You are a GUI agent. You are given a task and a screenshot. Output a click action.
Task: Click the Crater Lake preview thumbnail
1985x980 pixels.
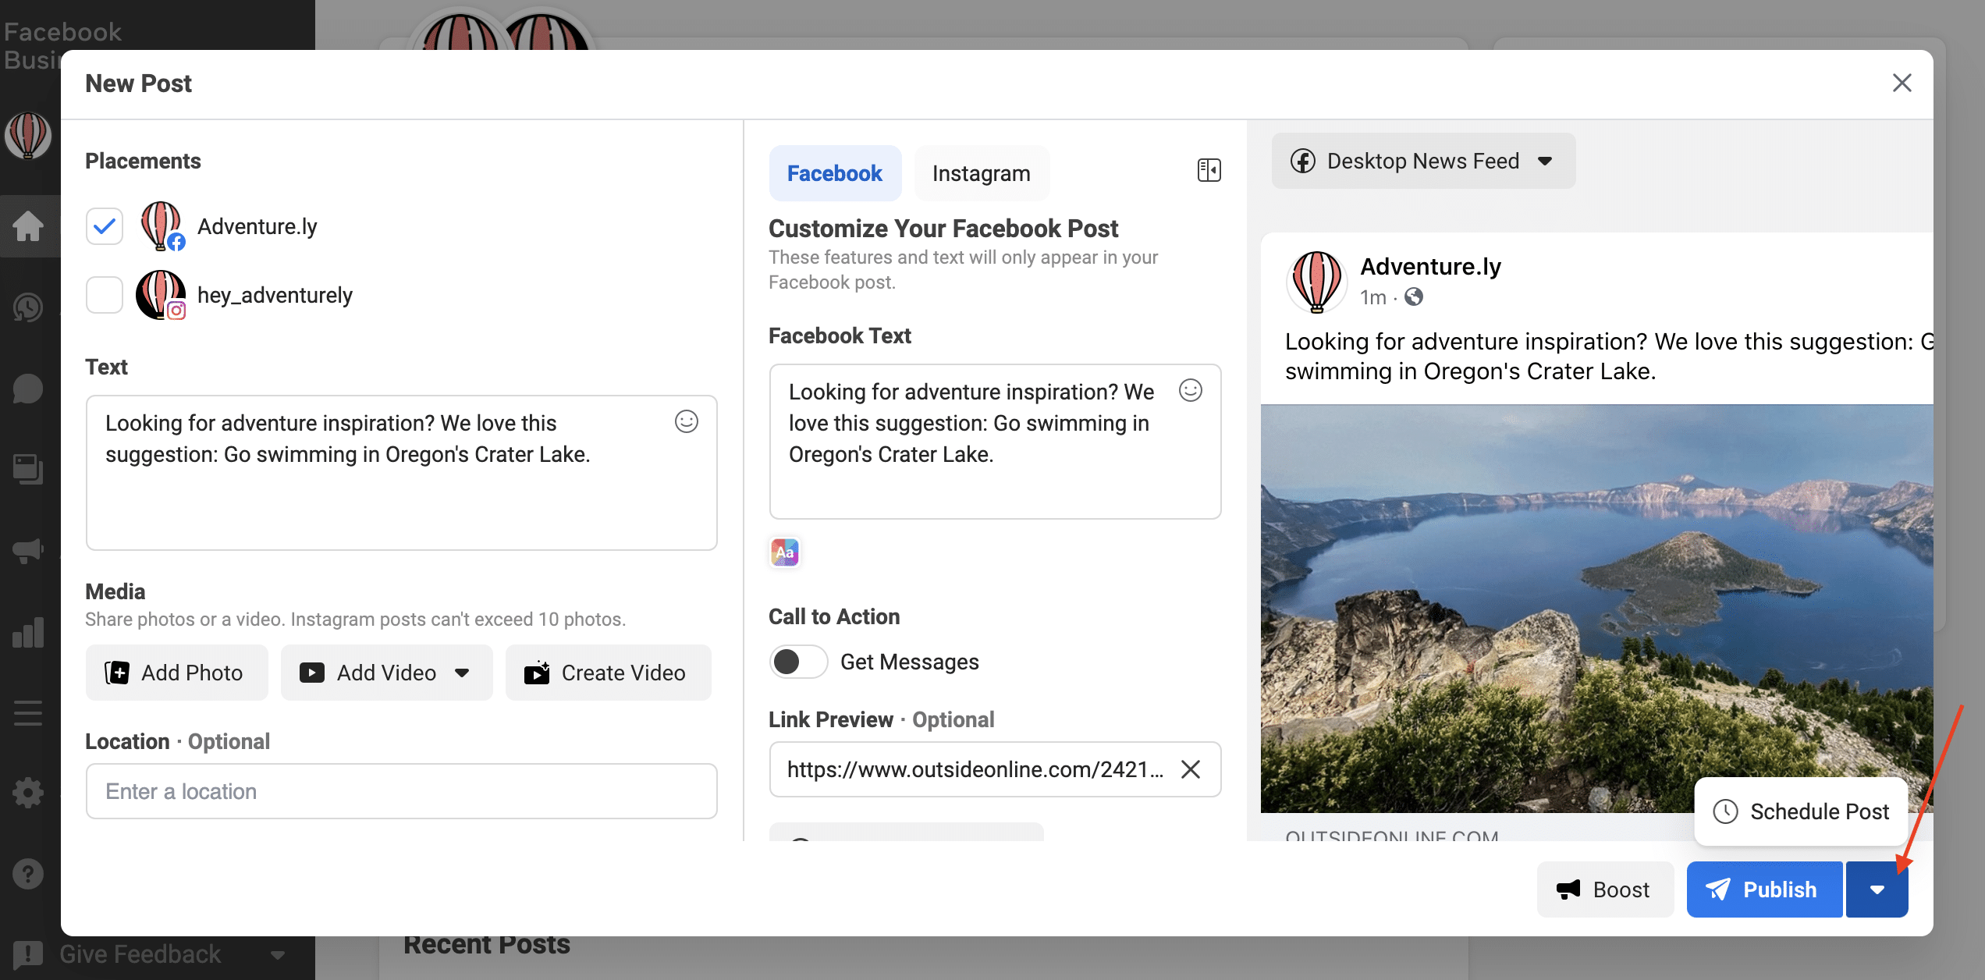point(1596,608)
